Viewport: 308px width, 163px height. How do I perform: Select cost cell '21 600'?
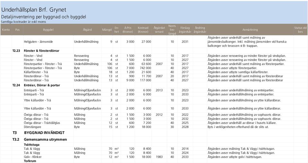[x=146, y=72]
